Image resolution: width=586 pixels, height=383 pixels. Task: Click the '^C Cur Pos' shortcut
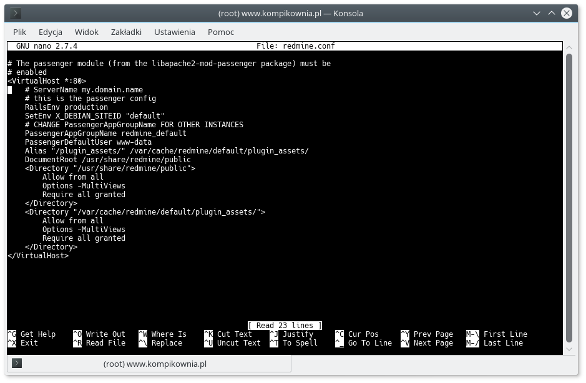(357, 334)
